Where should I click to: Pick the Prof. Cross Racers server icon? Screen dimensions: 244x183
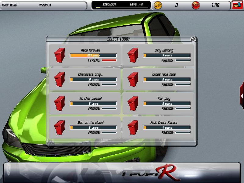[x=133, y=127]
